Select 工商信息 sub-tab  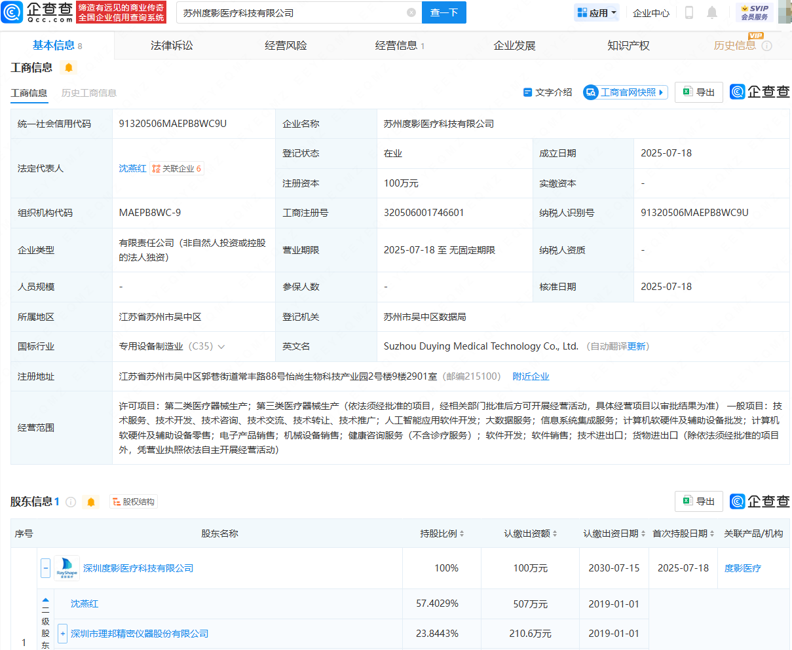[29, 93]
